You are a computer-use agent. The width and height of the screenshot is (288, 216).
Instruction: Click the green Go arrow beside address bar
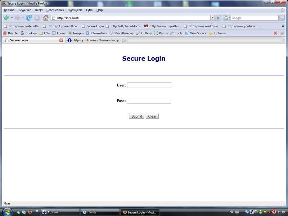tap(218, 18)
